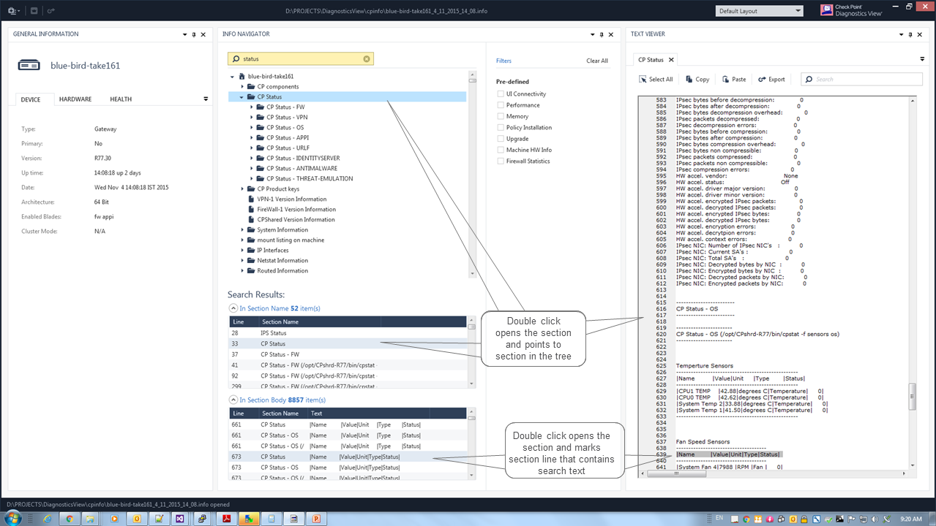This screenshot has width=936, height=526.
Task: Close the General Information panel
Action: [x=203, y=34]
